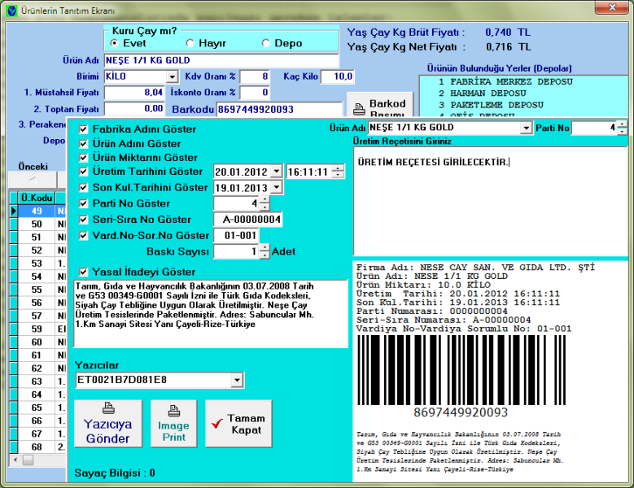Screen dimensions: 634x488
Task: Click the 1. Müstahsil Fiyatı field
Action: (x=134, y=93)
